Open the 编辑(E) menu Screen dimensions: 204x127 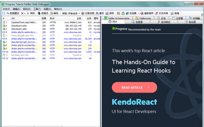coord(16,9)
